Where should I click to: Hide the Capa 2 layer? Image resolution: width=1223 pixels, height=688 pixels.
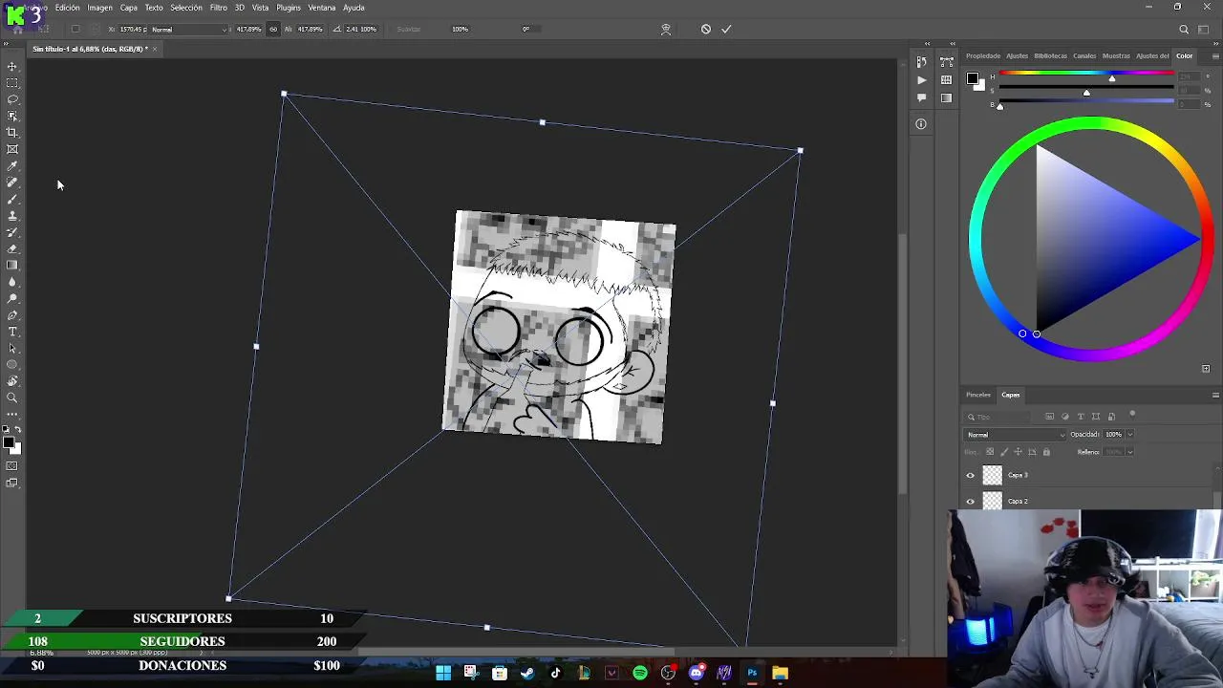point(971,501)
